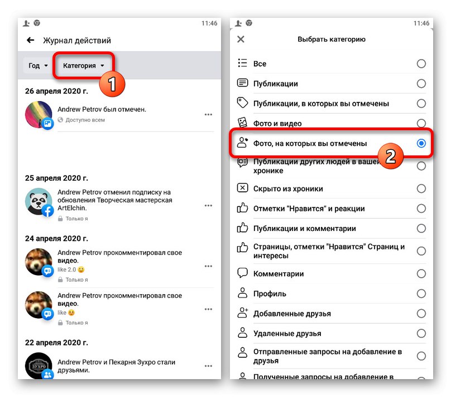Open the panda avatar thumbnail
451x397 pixels.
(x=39, y=202)
